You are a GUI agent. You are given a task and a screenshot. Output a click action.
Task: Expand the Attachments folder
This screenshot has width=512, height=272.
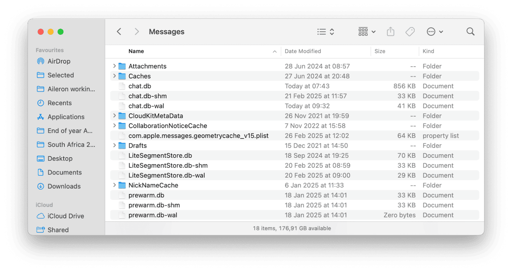click(x=114, y=66)
